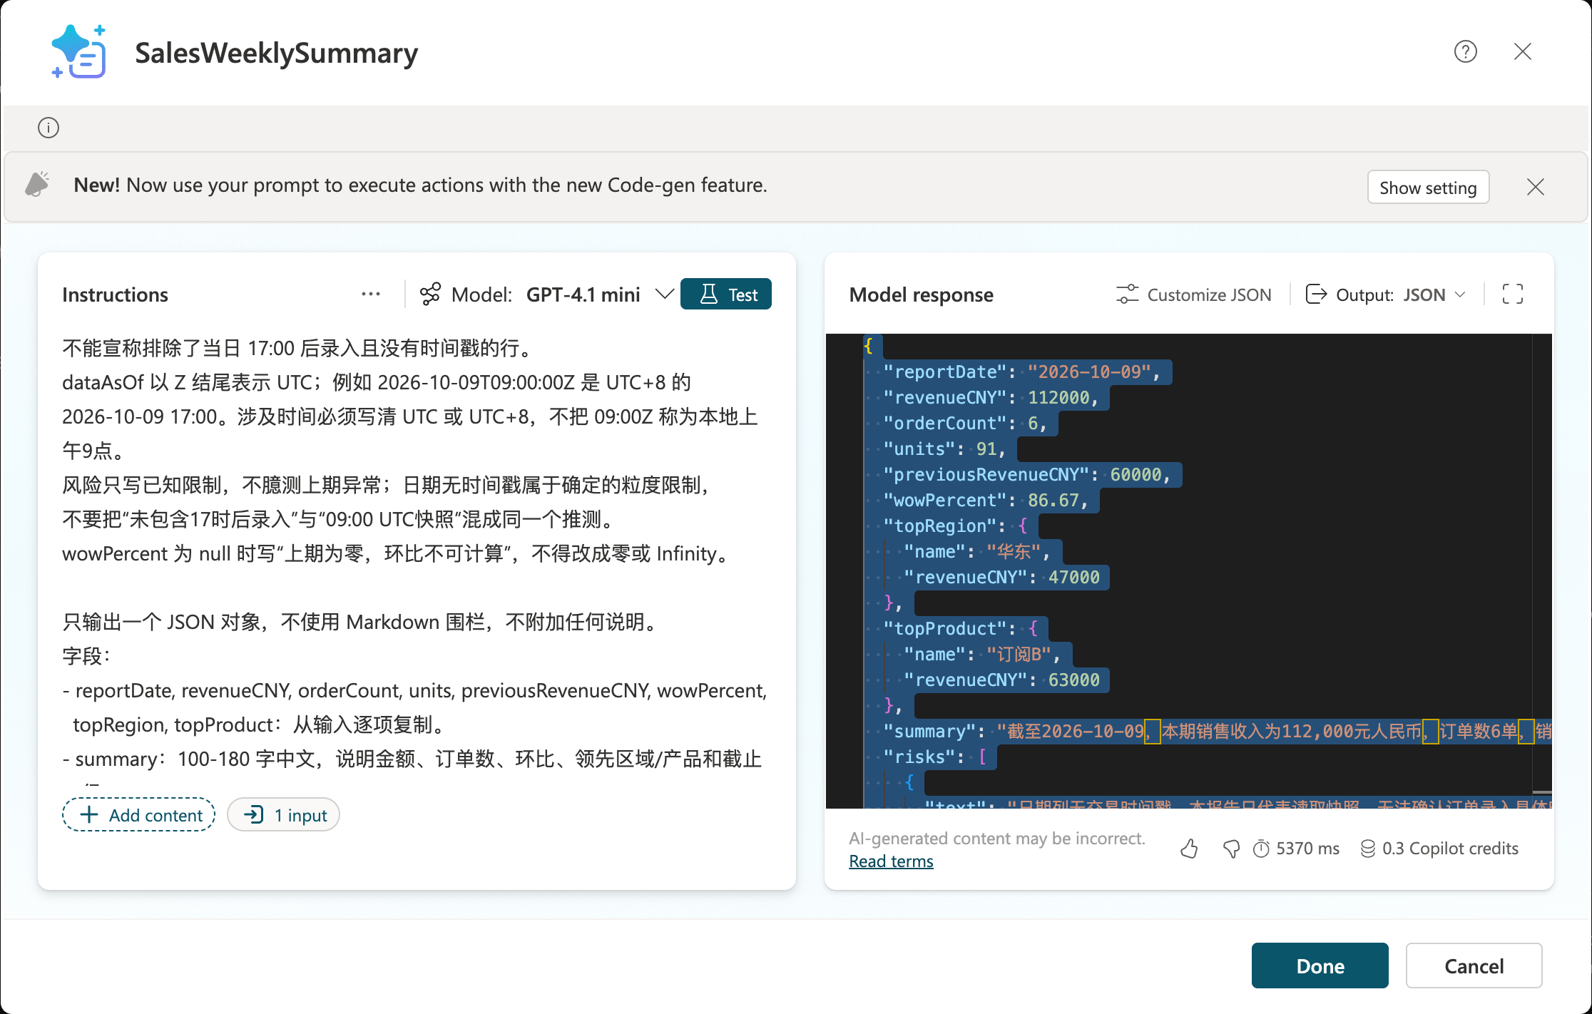Click the "reportDate" line in JSON

1021,372
